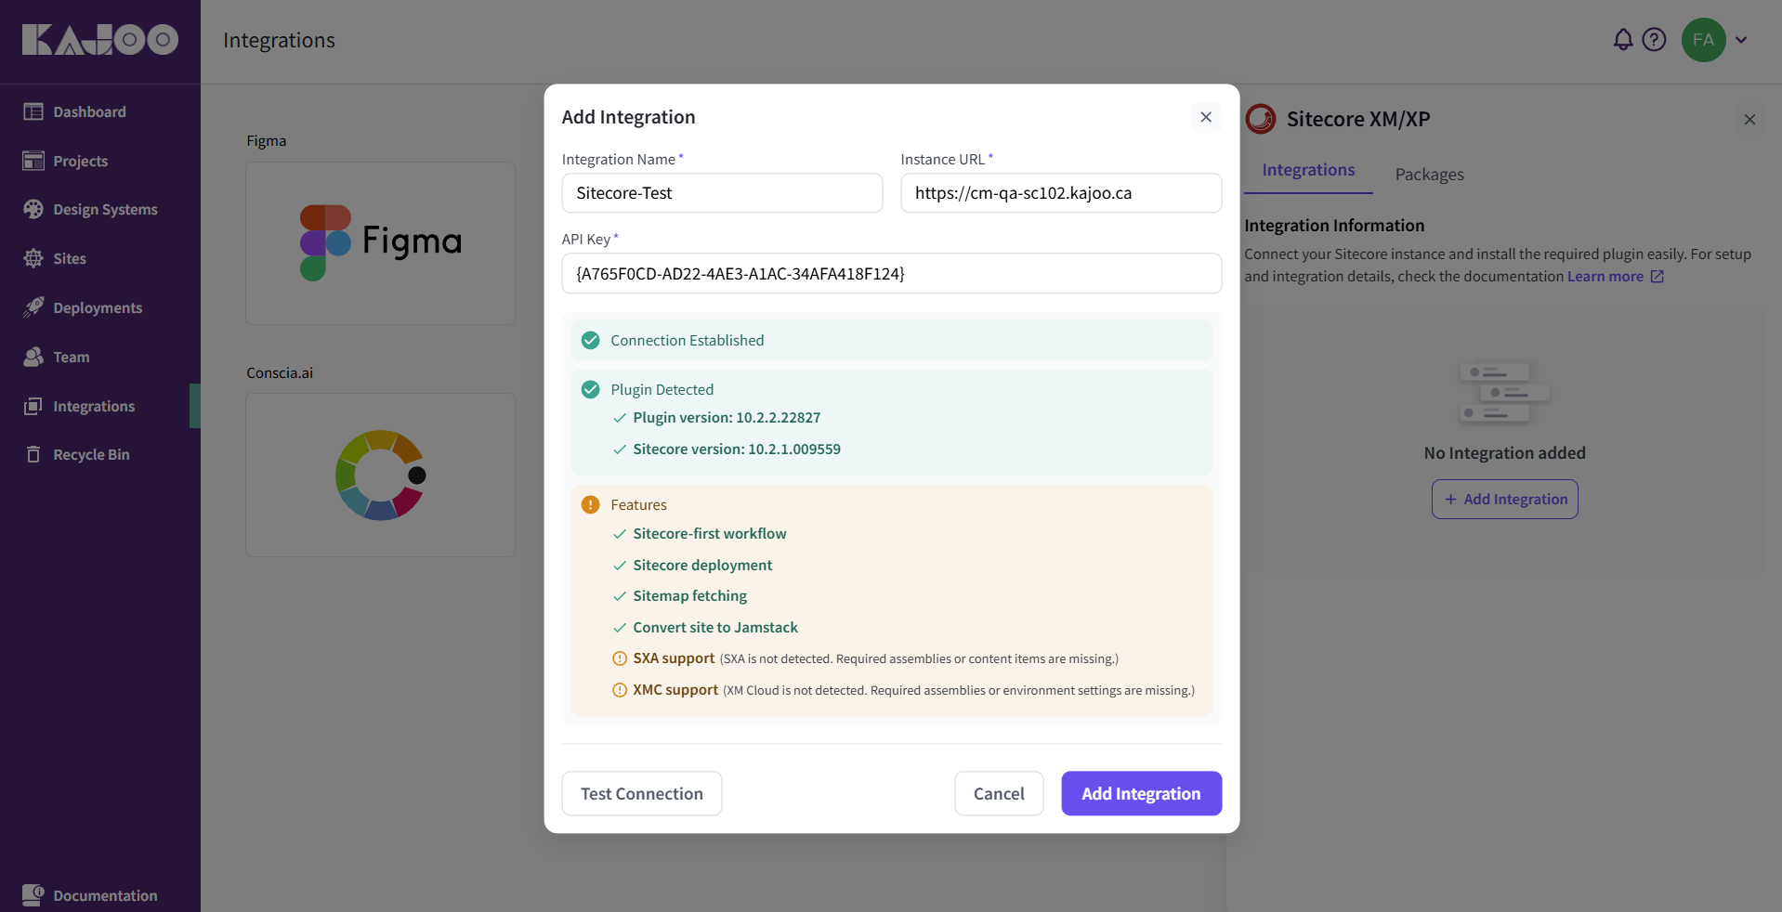
Task: Click 'Plugin version: 10.2.2.22827' text
Action: pyautogui.click(x=727, y=418)
